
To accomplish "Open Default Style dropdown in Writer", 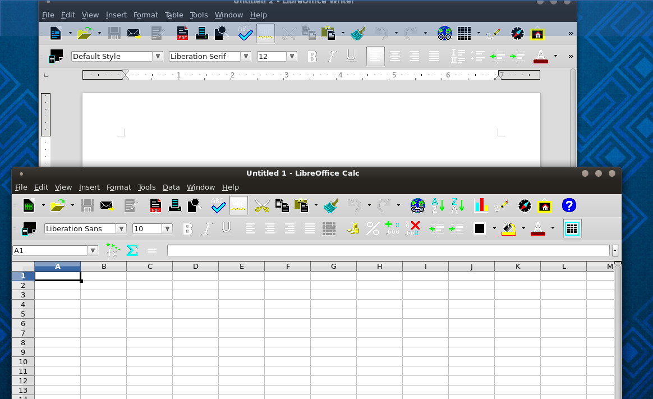I will click(158, 56).
